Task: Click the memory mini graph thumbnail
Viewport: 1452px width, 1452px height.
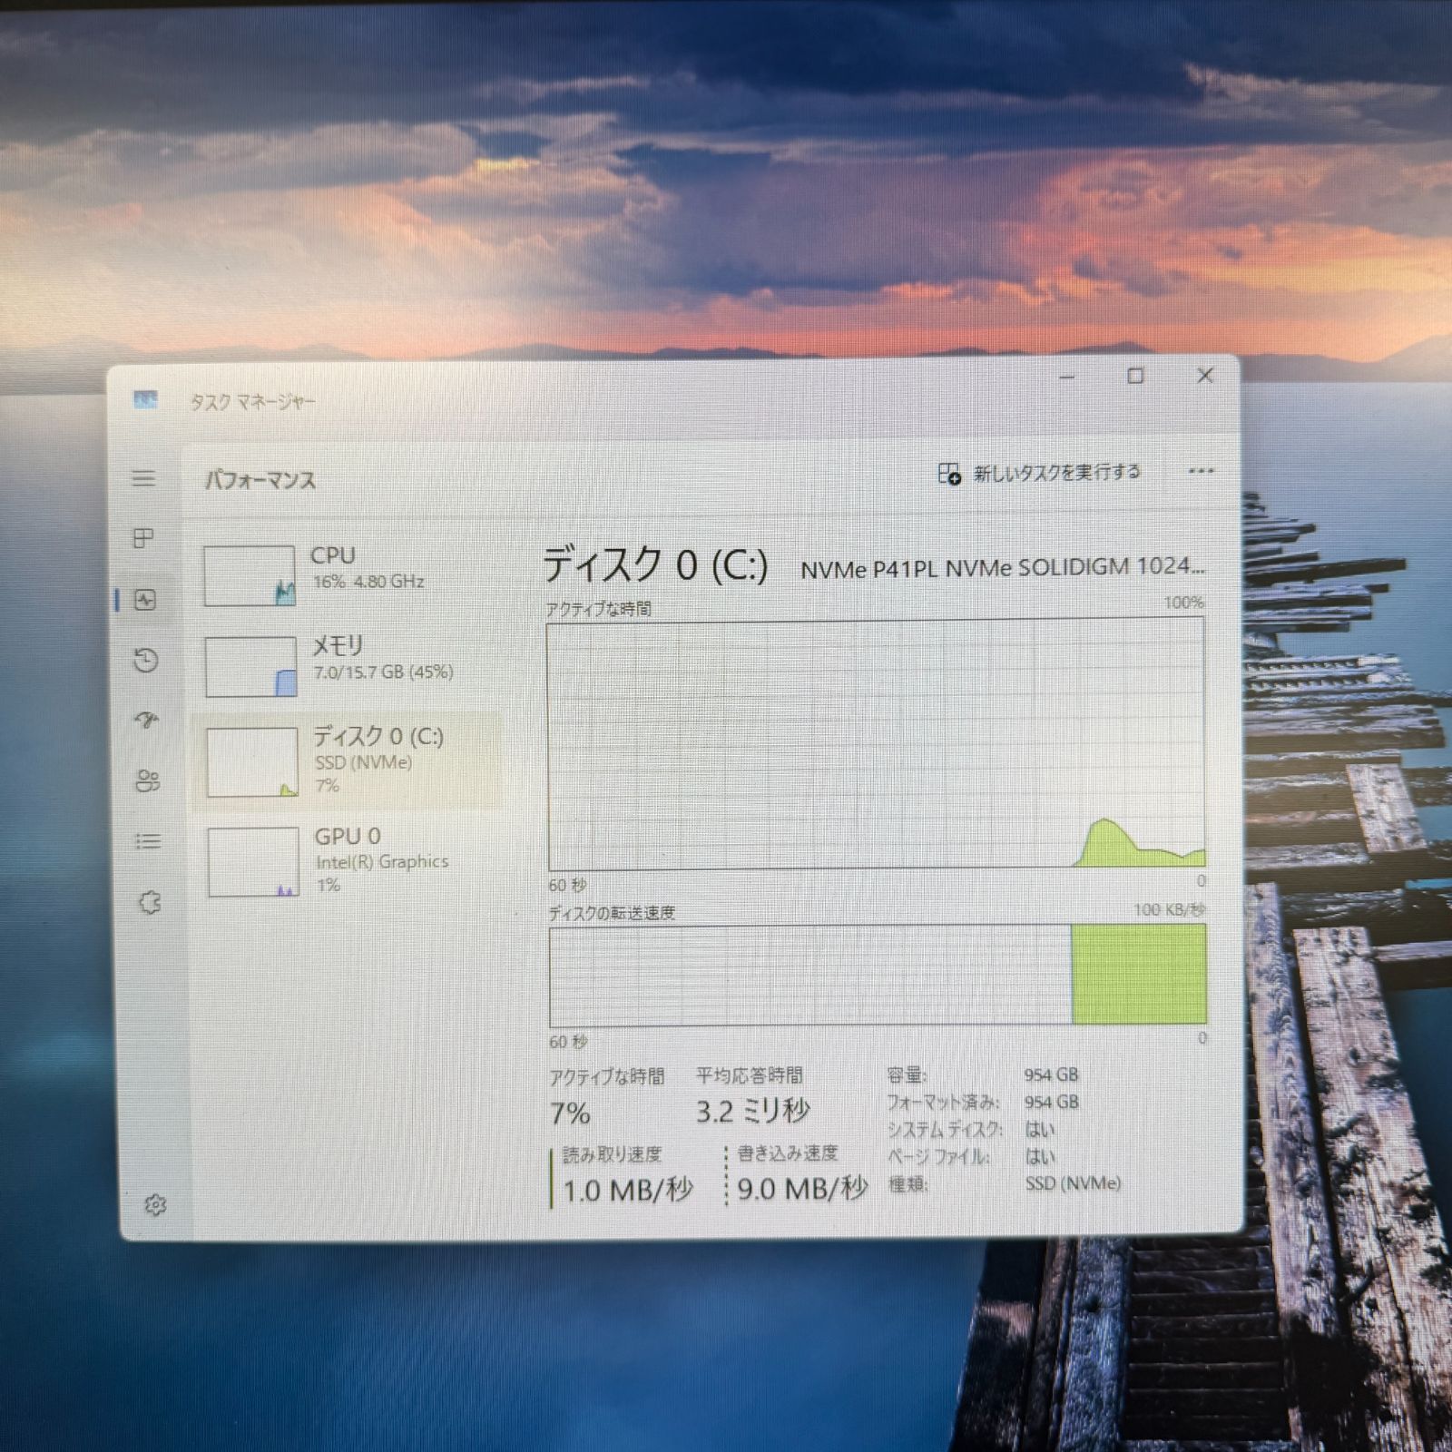Action: [251, 667]
